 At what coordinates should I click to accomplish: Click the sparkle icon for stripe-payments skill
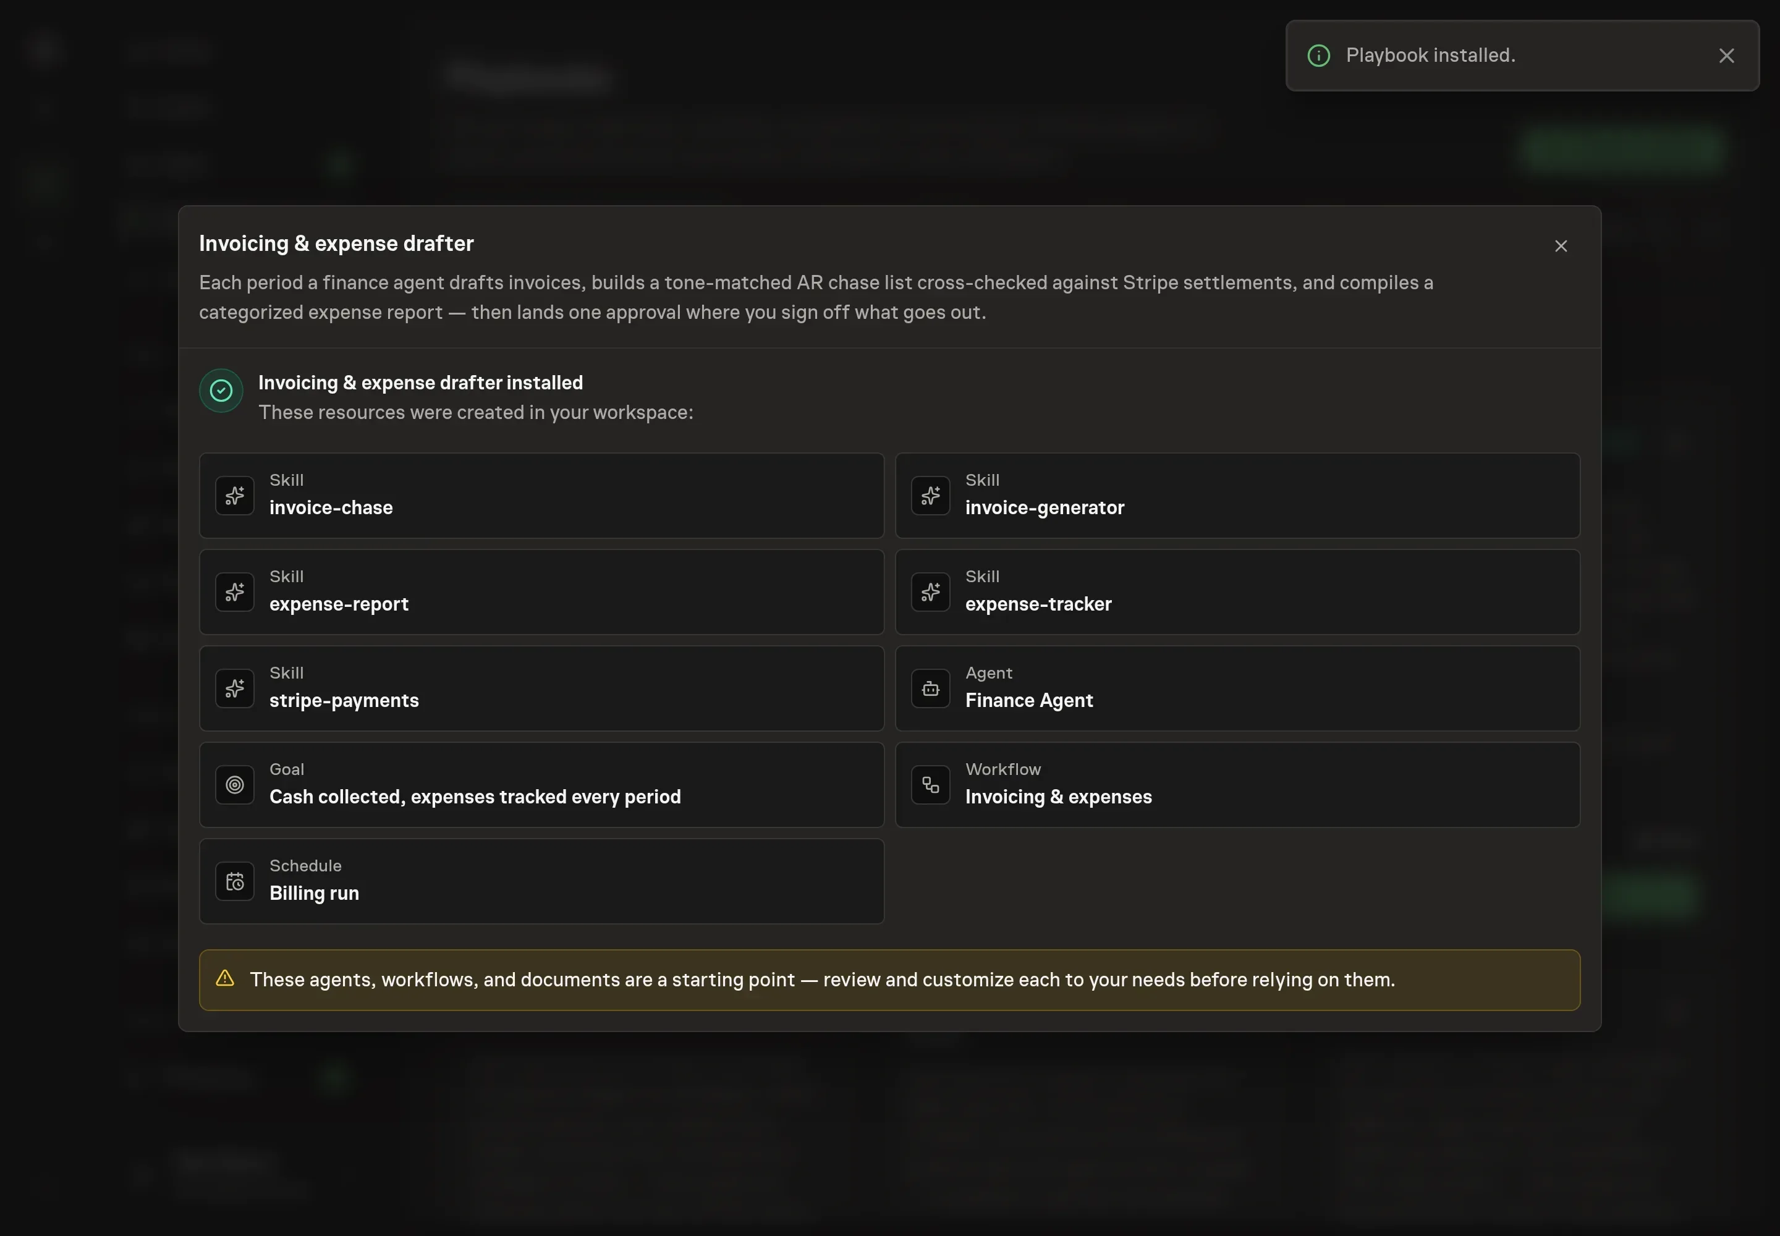pos(235,688)
